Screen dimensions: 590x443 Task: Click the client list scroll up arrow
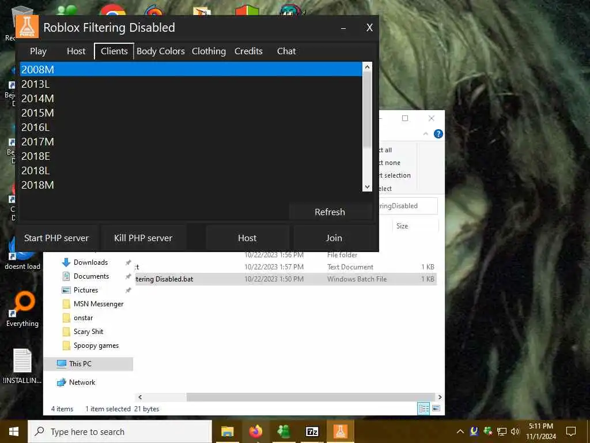click(367, 67)
